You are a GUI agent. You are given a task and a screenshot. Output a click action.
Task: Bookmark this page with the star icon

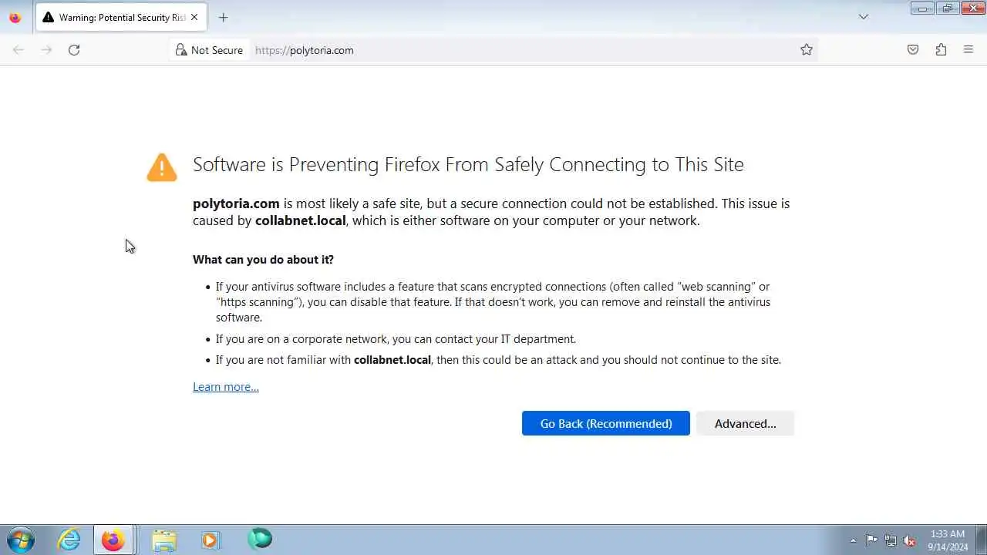807,50
